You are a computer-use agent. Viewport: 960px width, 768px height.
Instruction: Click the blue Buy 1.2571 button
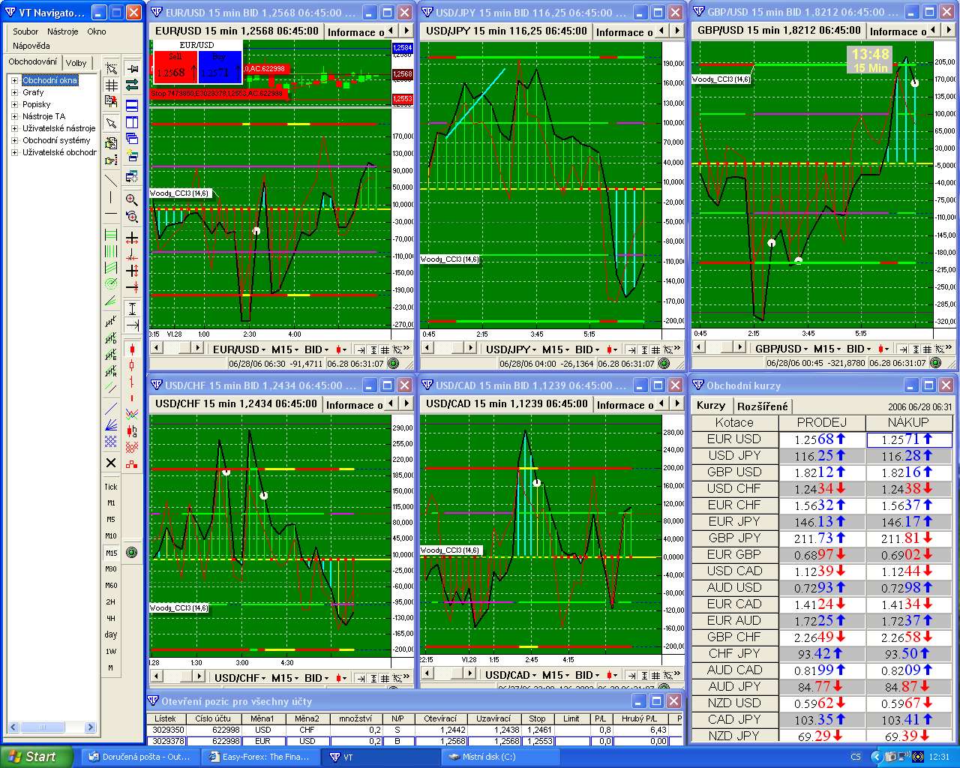pos(220,66)
